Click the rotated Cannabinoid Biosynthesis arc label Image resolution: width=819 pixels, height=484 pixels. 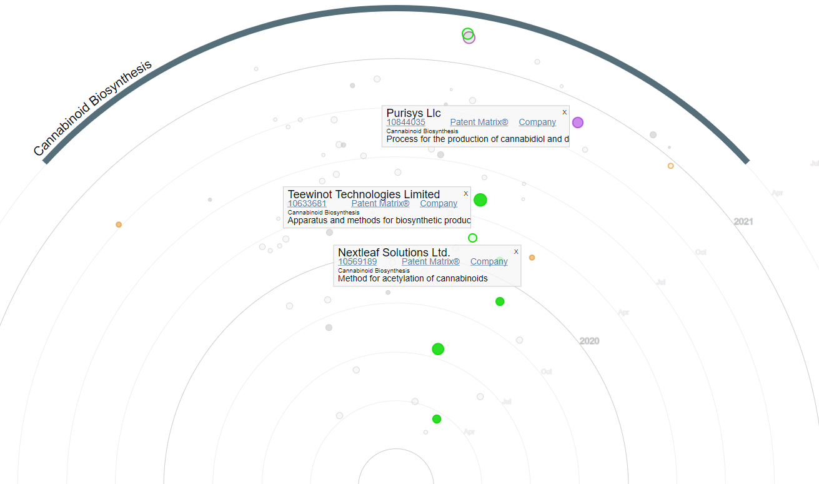point(92,108)
